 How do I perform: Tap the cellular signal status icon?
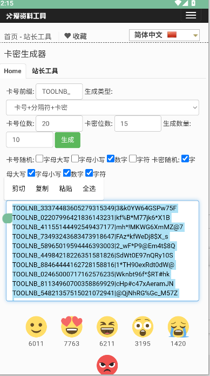tap(185, 3)
